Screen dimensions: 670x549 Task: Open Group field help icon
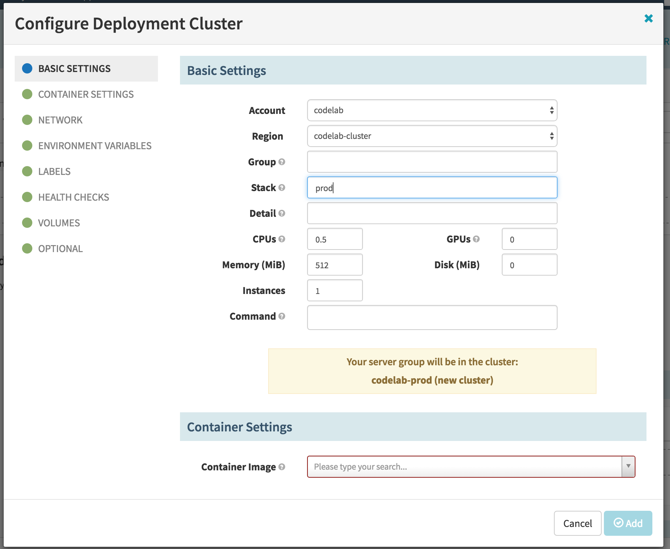(x=282, y=162)
